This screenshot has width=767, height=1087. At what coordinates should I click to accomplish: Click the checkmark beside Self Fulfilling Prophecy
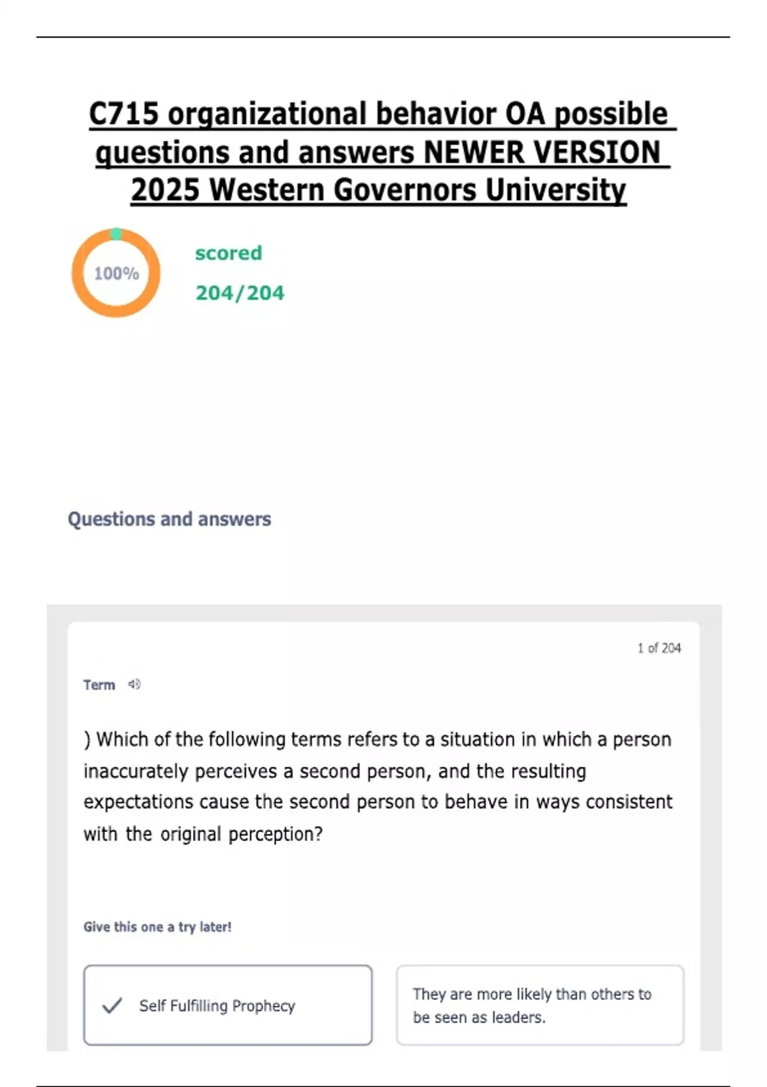coord(112,1006)
